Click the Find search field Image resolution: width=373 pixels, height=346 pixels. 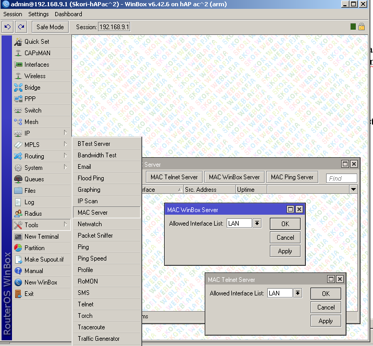[342, 178]
